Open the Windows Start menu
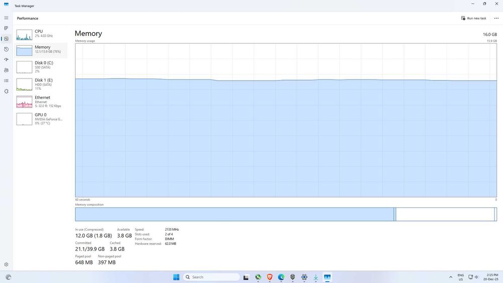This screenshot has height=283, width=503. [176, 277]
